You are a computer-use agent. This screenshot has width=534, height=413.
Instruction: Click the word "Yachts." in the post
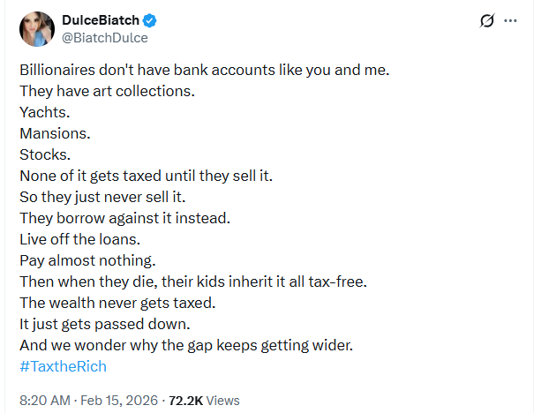(x=42, y=112)
